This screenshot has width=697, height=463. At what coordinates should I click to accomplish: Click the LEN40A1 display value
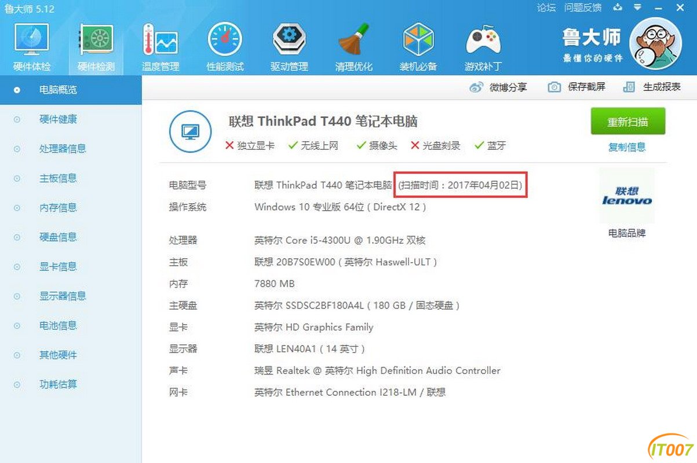(x=310, y=349)
